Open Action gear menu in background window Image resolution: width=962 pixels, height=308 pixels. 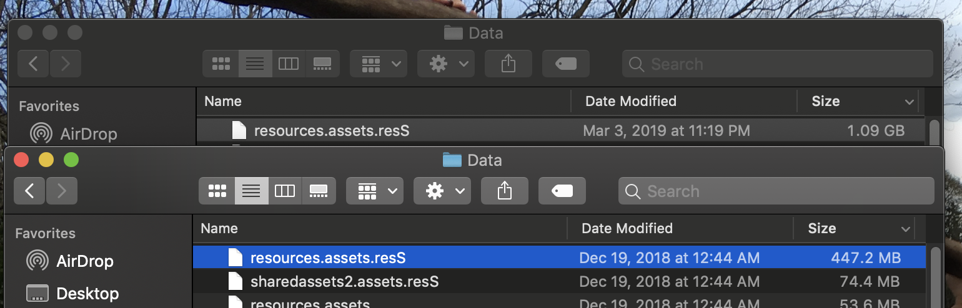tap(445, 64)
